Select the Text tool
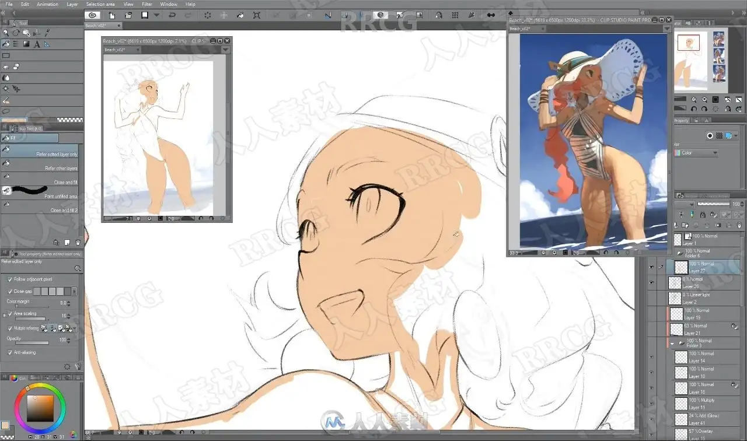 tap(37, 44)
